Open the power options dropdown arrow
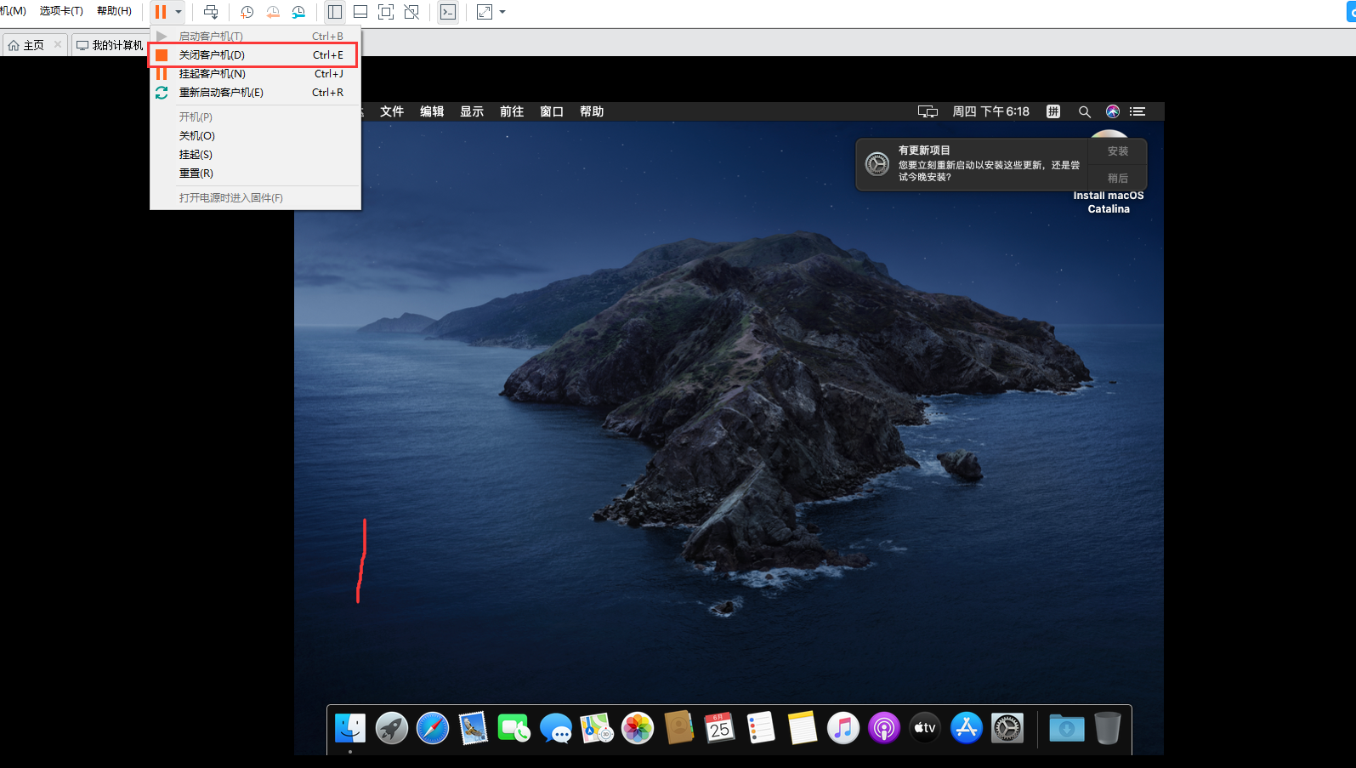 (x=179, y=12)
